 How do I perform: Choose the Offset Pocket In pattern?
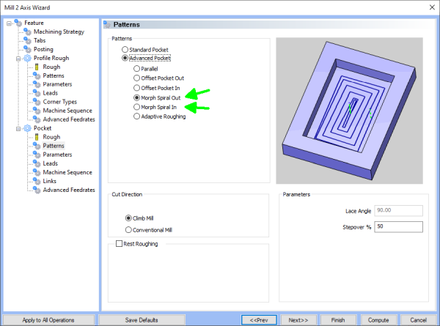coord(136,88)
